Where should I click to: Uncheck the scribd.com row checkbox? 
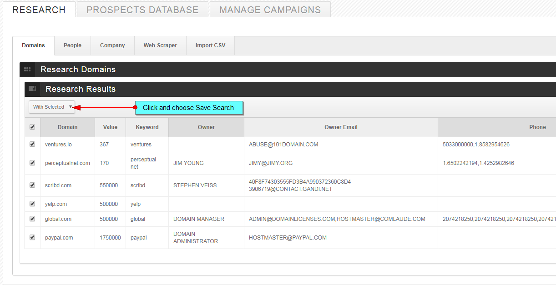32,185
